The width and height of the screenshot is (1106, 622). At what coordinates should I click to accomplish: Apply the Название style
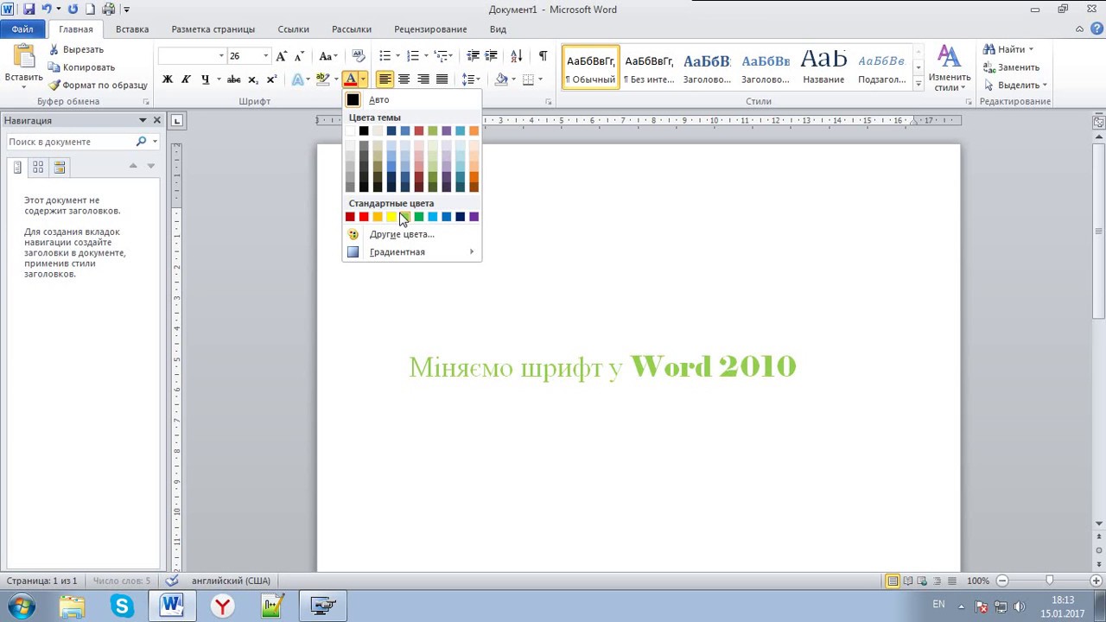pos(823,68)
